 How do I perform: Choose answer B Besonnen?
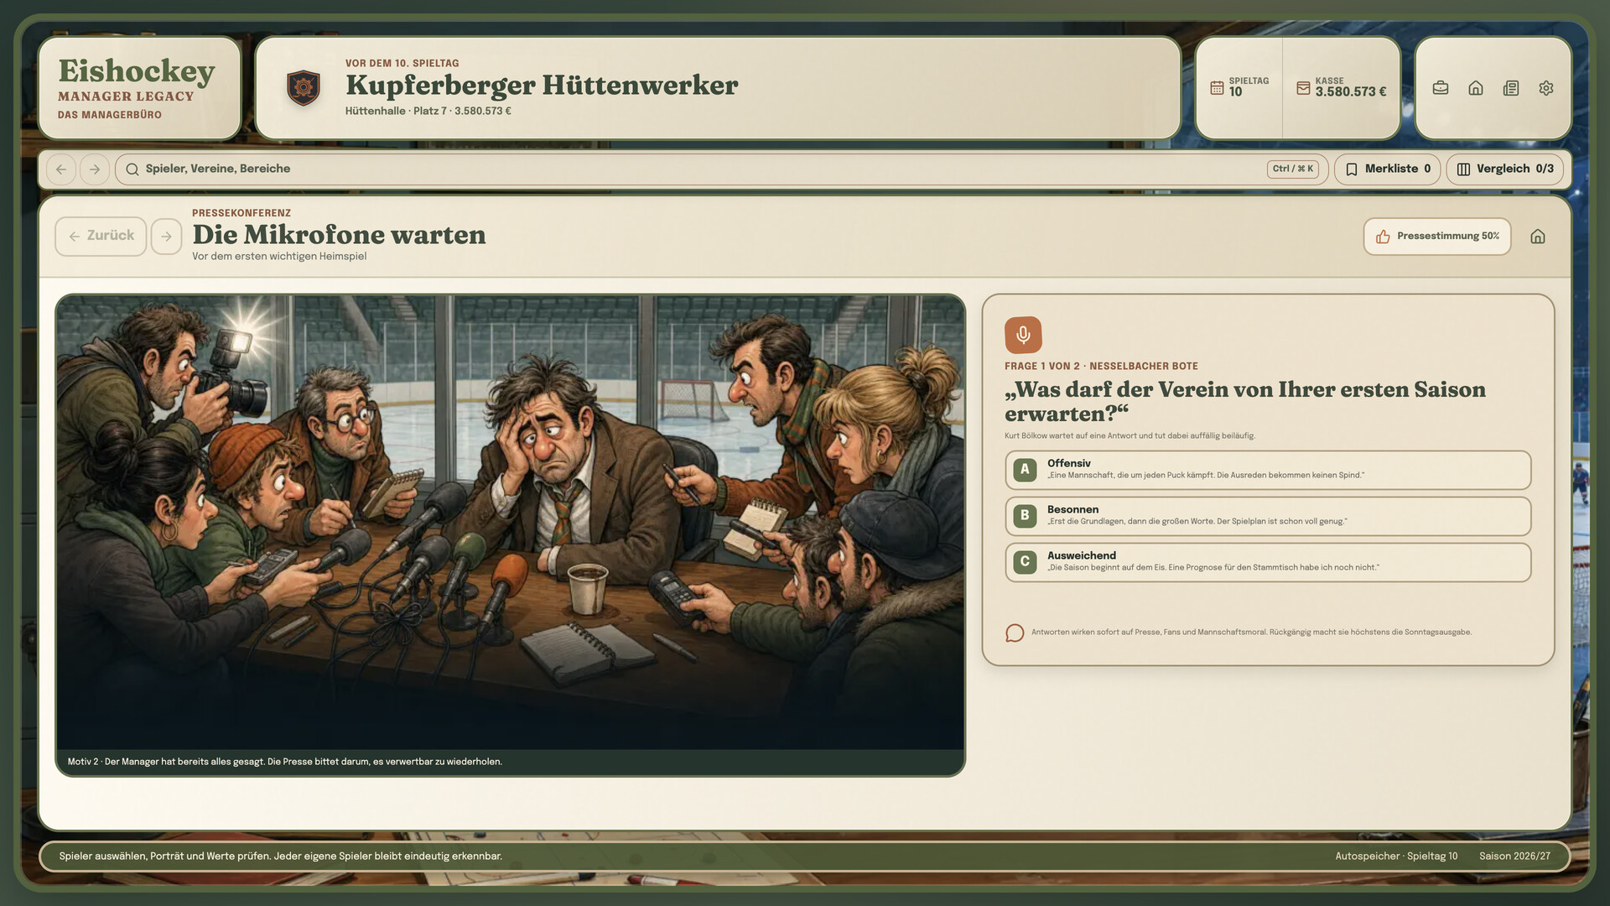[x=1268, y=516]
